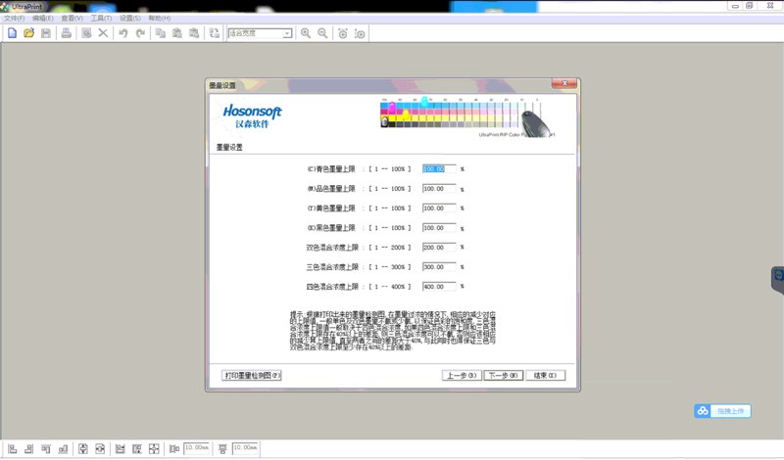
Task: Click the align left icon in bottom toolbar
Action: [x=13, y=448]
